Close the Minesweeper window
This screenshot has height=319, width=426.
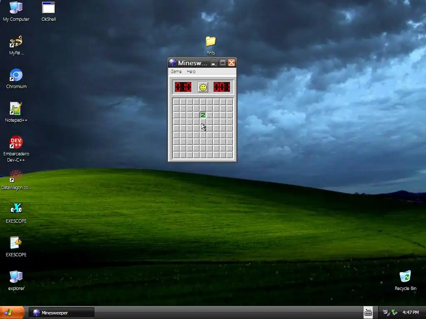click(x=231, y=63)
